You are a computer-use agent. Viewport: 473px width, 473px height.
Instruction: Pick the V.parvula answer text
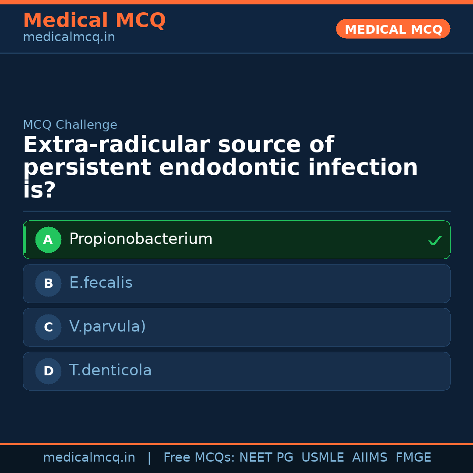click(107, 327)
